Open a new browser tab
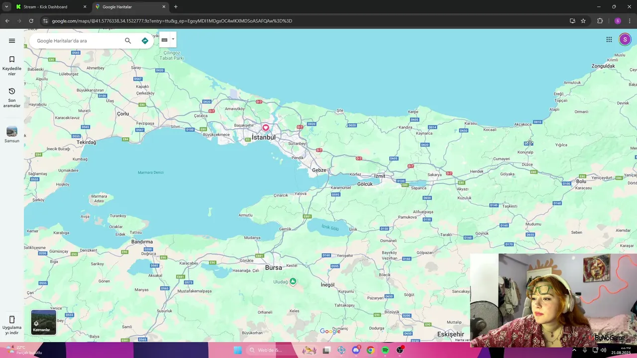Viewport: 637px width, 358px height. point(176,7)
